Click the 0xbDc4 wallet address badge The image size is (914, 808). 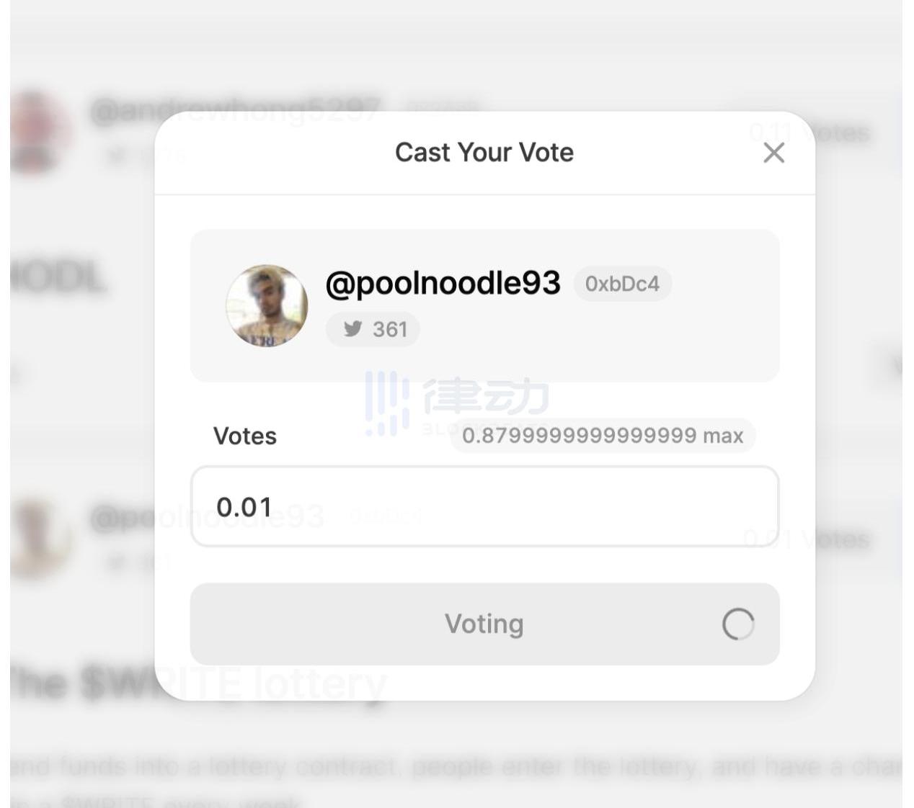tap(622, 284)
